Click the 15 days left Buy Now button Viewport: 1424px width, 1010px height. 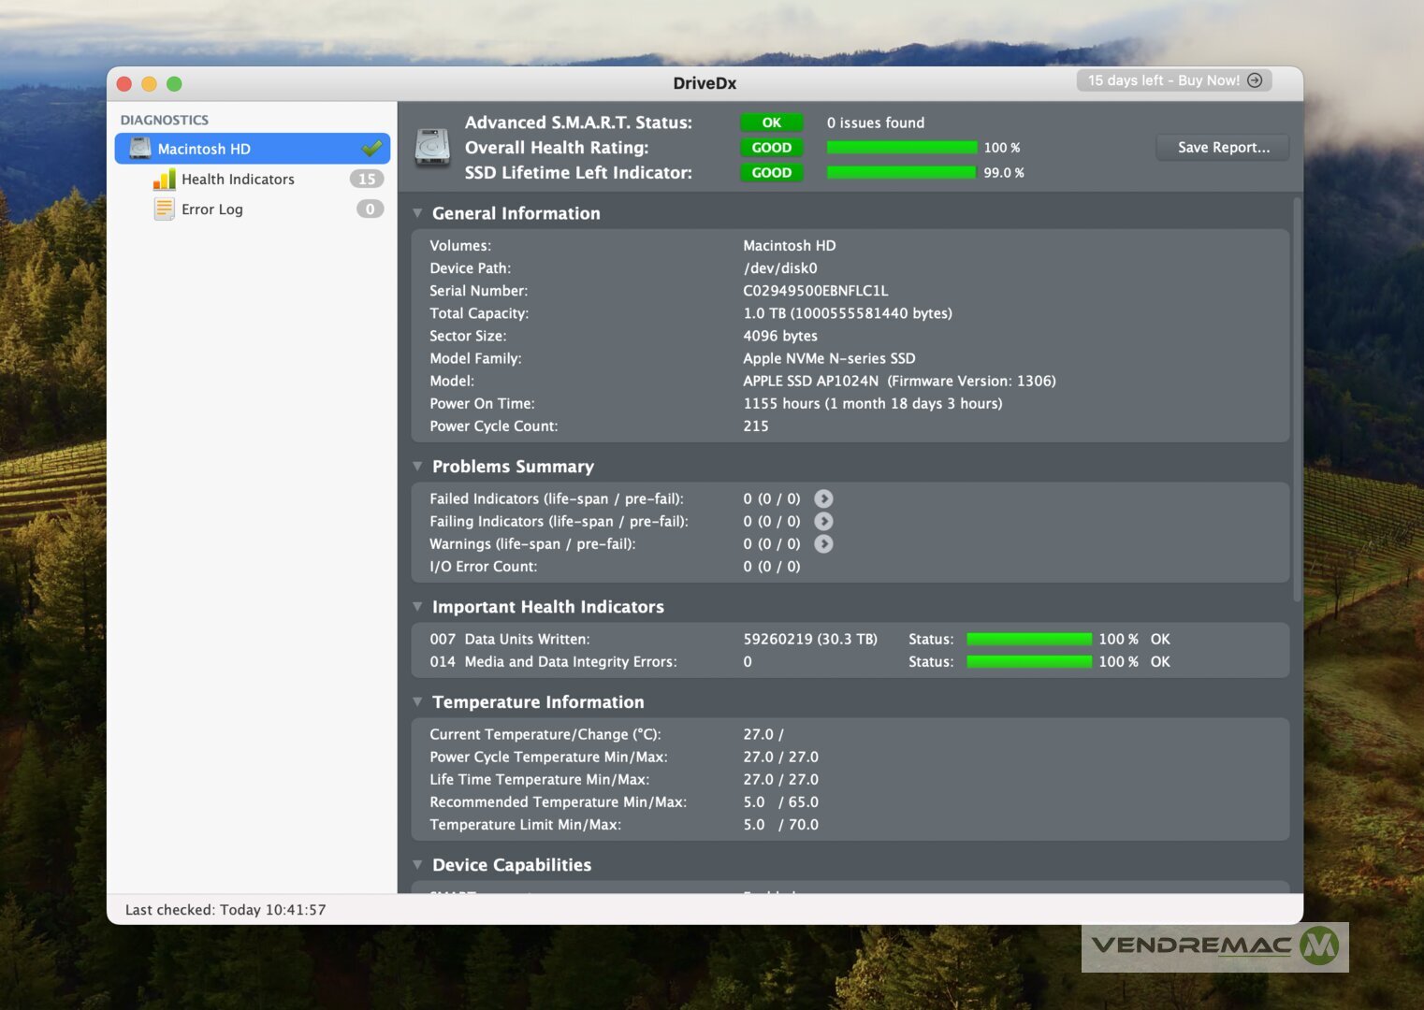point(1174,80)
